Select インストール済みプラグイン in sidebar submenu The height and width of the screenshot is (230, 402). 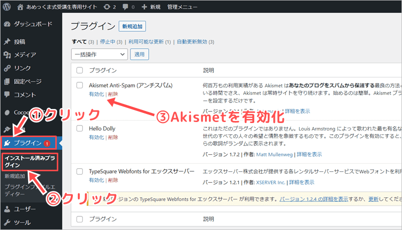(29, 161)
